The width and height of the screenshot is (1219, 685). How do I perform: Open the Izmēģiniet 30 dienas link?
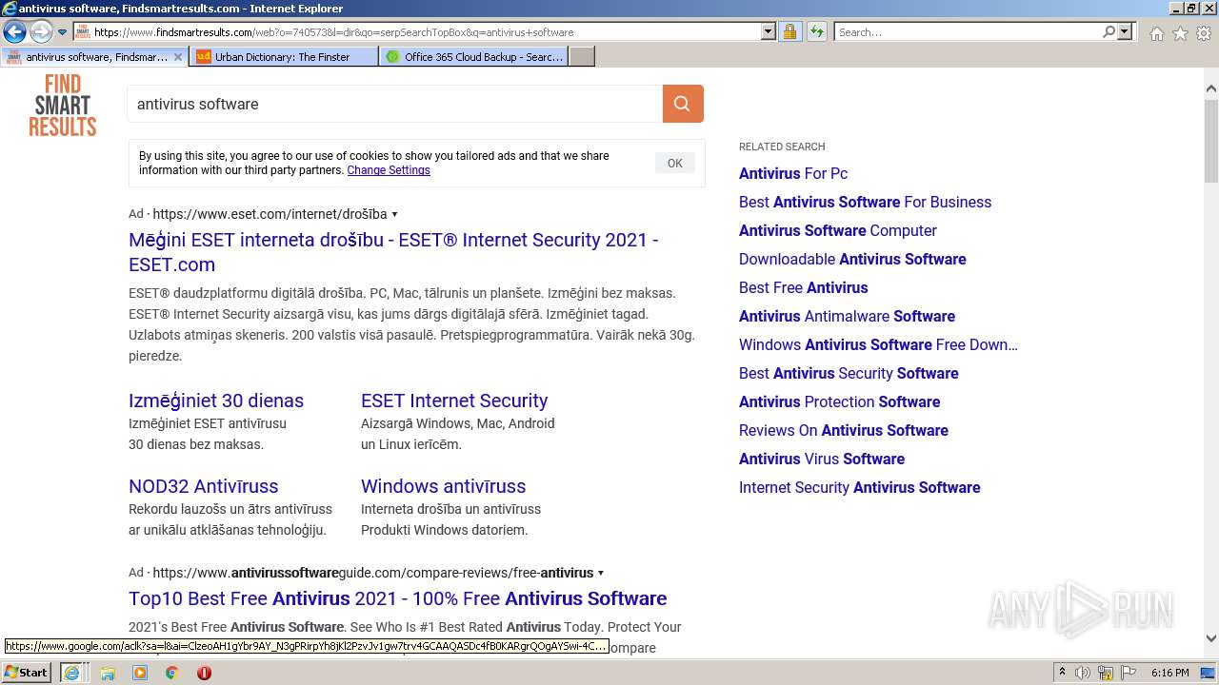[x=216, y=401]
